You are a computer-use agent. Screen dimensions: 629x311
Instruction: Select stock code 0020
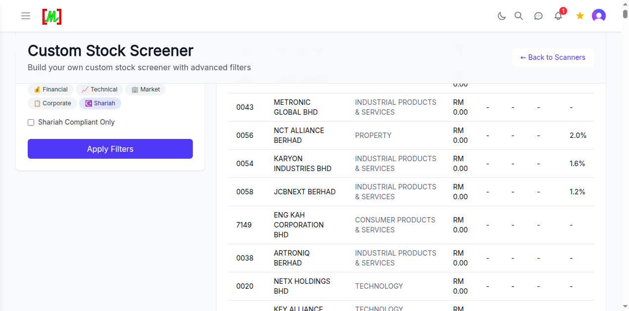[245, 286]
